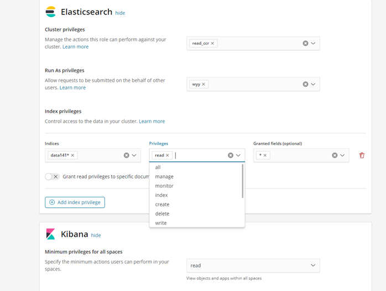Screen dimensions: 386x291
Task: Select 'monitor' from the privileges list
Action: (x=197, y=186)
